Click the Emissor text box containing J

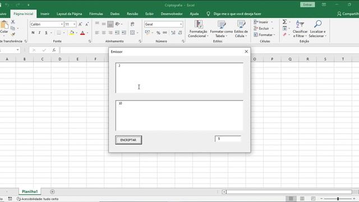[x=179, y=77]
